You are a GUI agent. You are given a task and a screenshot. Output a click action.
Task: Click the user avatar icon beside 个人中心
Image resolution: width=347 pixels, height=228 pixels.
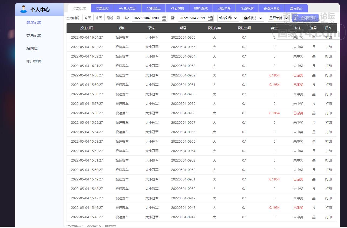coord(24,9)
